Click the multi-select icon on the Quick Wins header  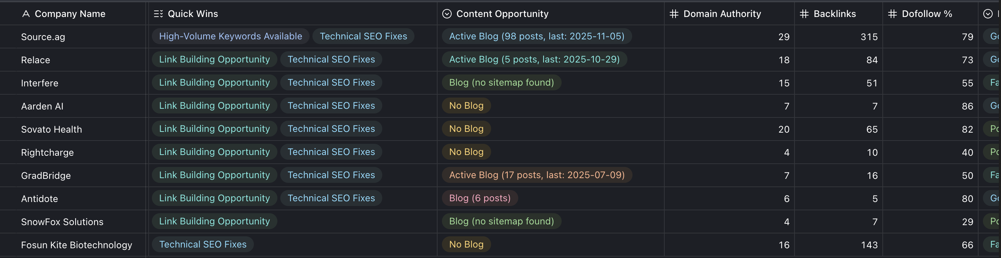158,14
